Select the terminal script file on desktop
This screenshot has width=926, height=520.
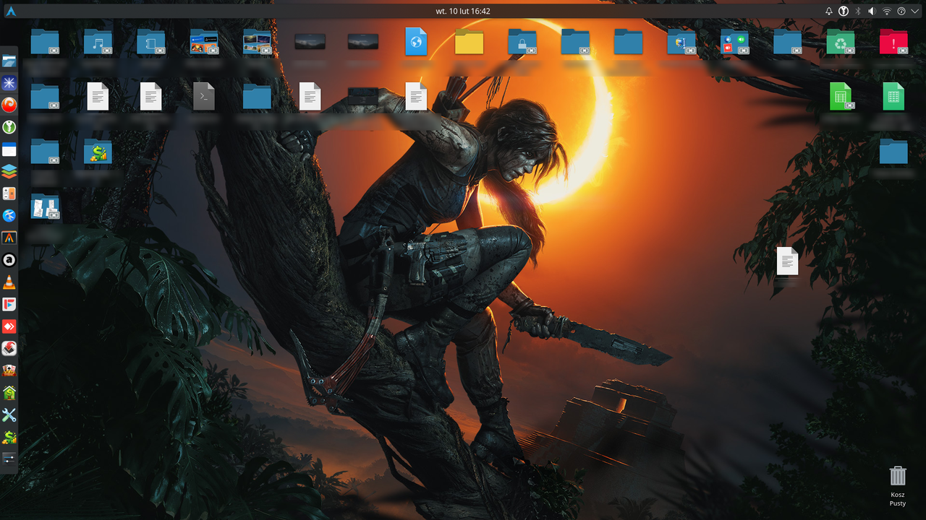pyautogui.click(x=204, y=96)
